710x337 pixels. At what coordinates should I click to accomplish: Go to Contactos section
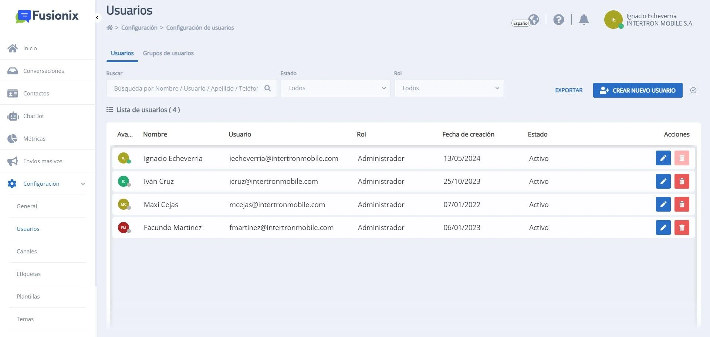click(x=36, y=93)
